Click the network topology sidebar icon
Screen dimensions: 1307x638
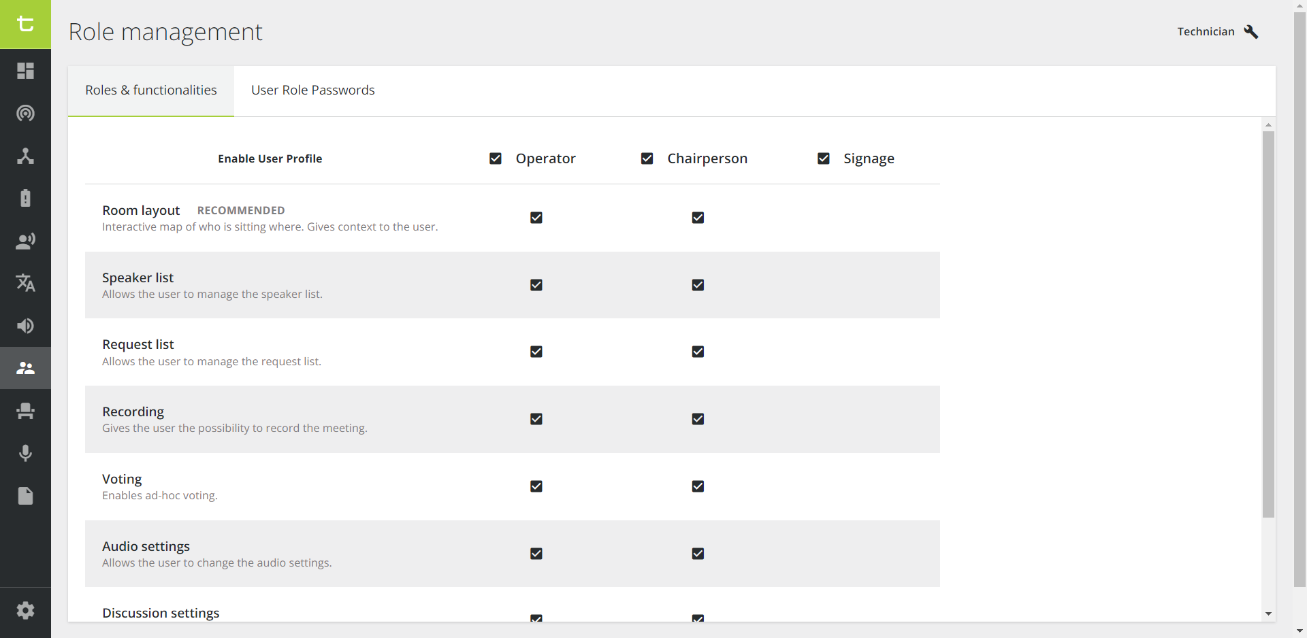click(25, 156)
